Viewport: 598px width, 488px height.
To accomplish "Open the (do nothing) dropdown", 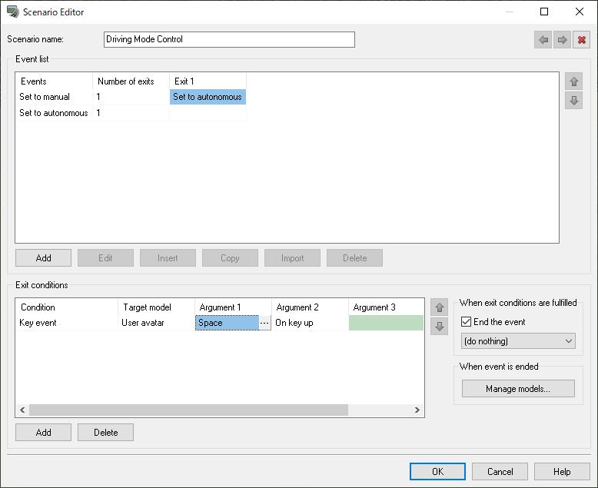I will point(518,341).
